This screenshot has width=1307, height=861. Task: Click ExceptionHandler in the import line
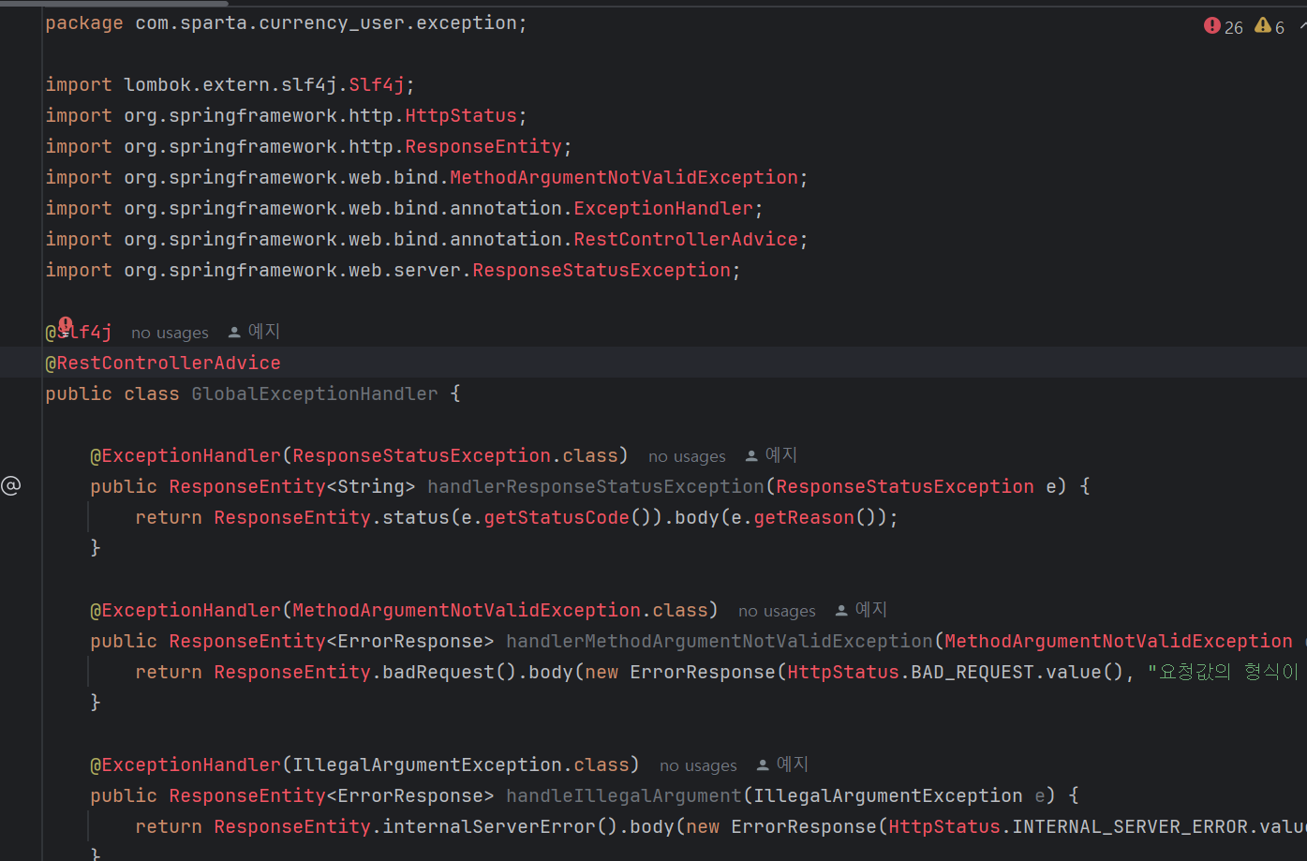(663, 208)
